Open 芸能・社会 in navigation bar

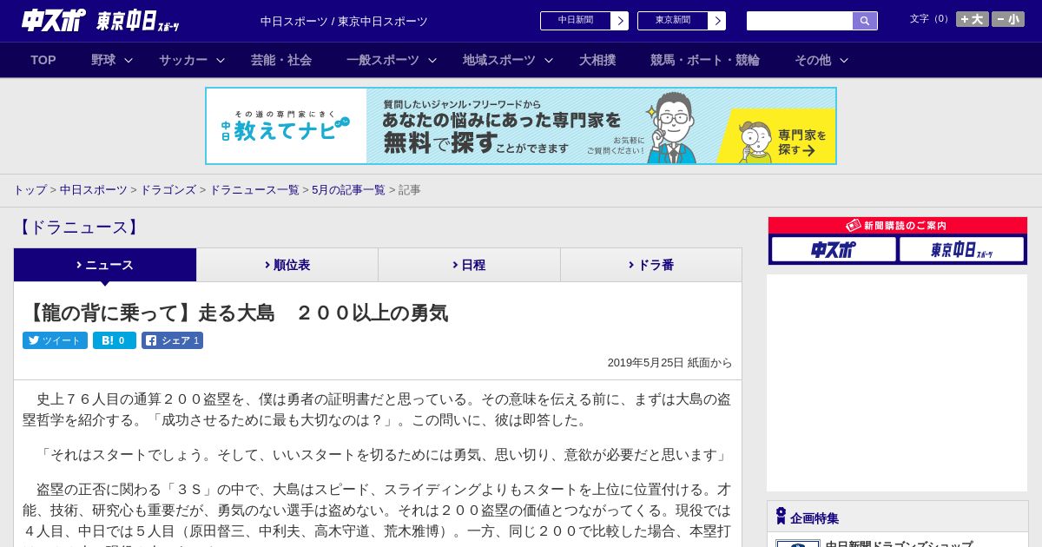point(281,60)
